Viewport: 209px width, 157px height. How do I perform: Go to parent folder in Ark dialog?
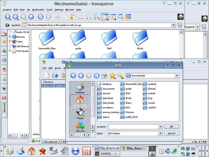coord(73,76)
